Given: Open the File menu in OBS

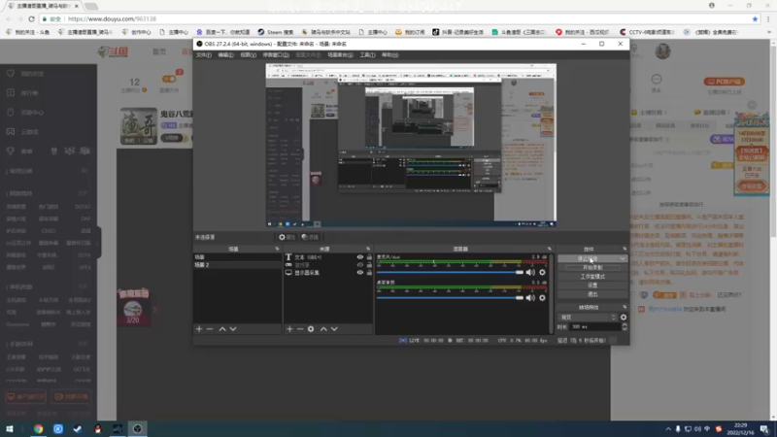Looking at the screenshot, I should pos(204,55).
